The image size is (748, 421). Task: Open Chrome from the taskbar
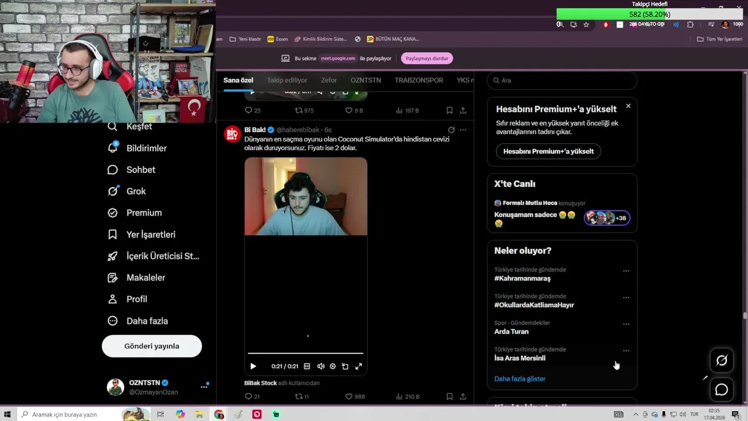pos(219,415)
